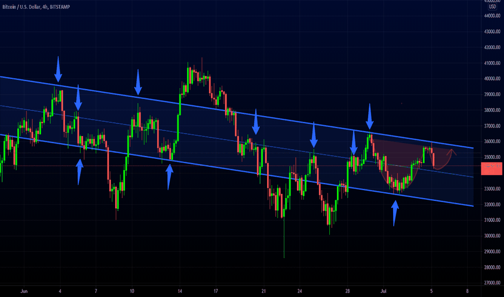Click the 36000.00 price axis label
This screenshot has width=504, height=297.
click(492, 141)
